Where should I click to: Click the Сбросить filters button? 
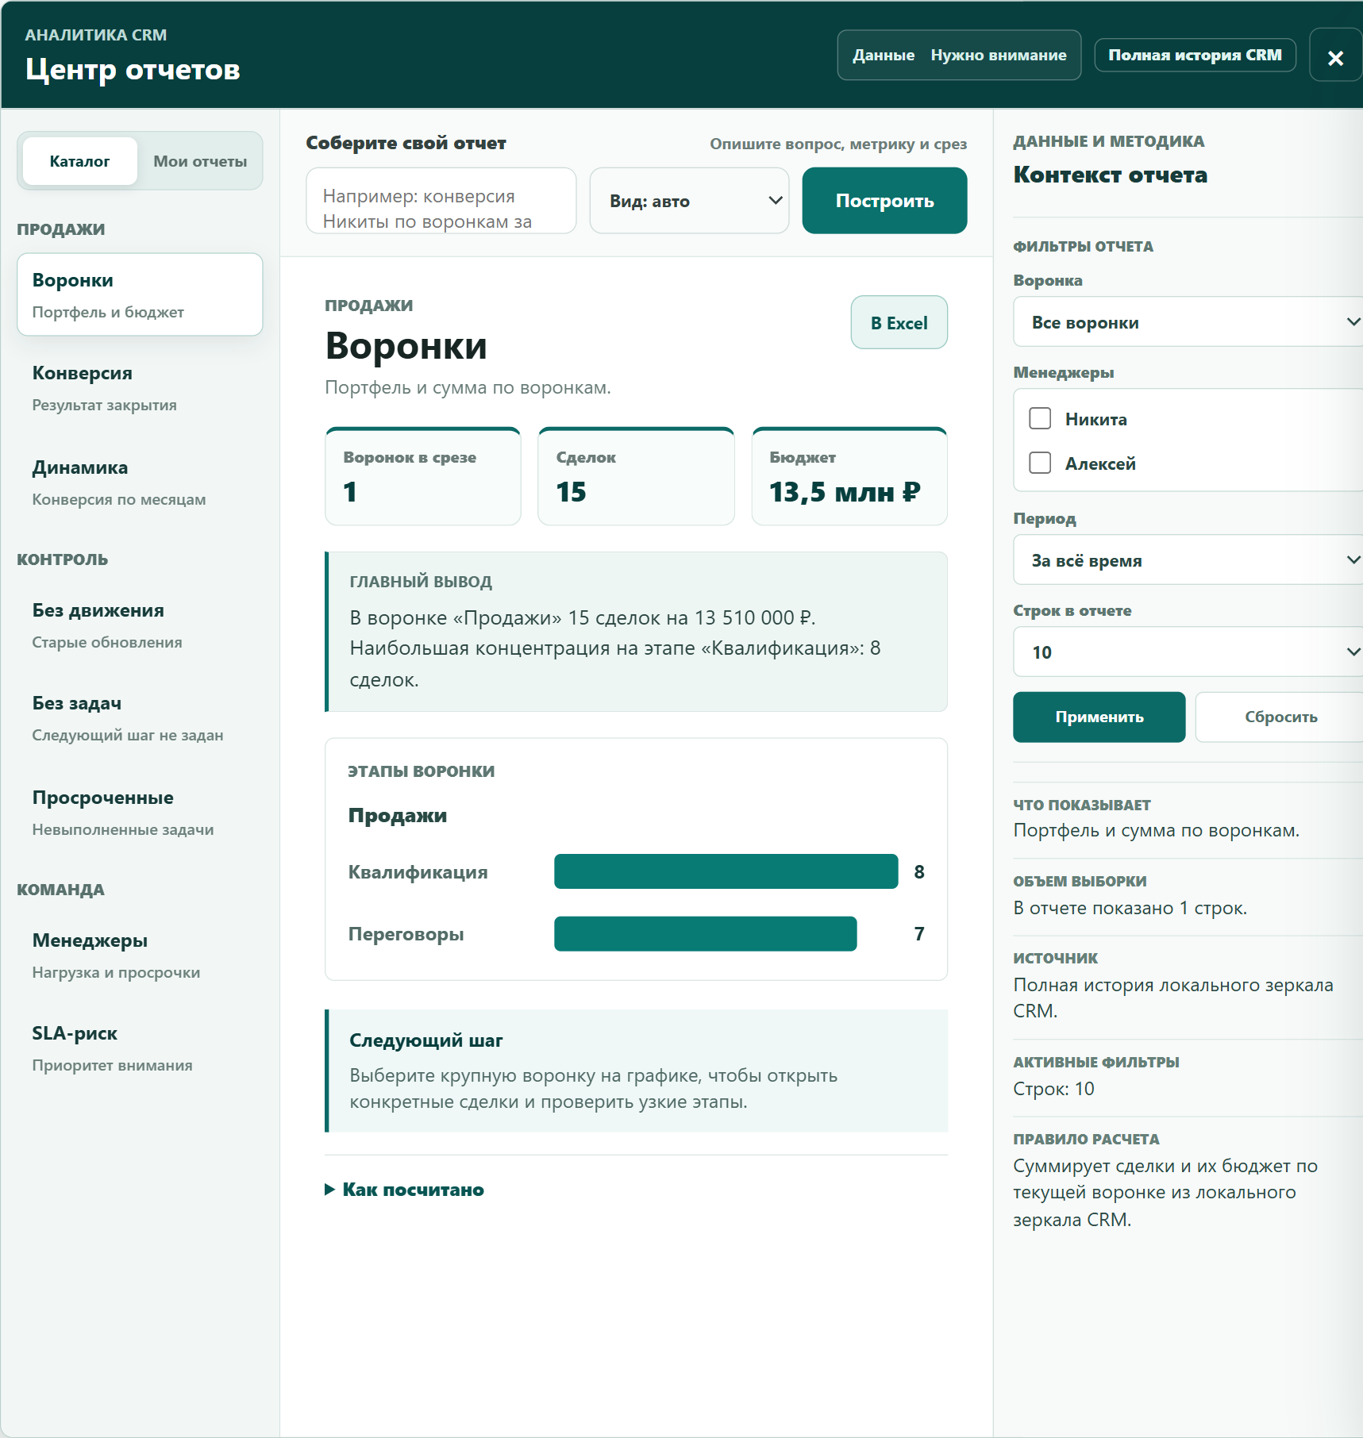(1280, 717)
